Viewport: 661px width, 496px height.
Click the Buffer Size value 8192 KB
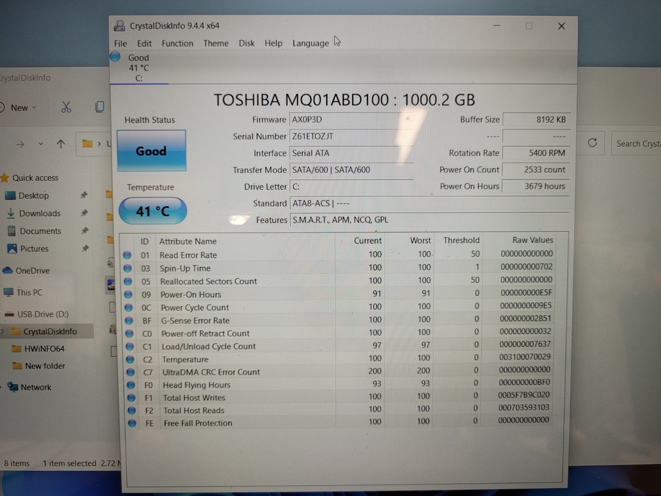536,120
